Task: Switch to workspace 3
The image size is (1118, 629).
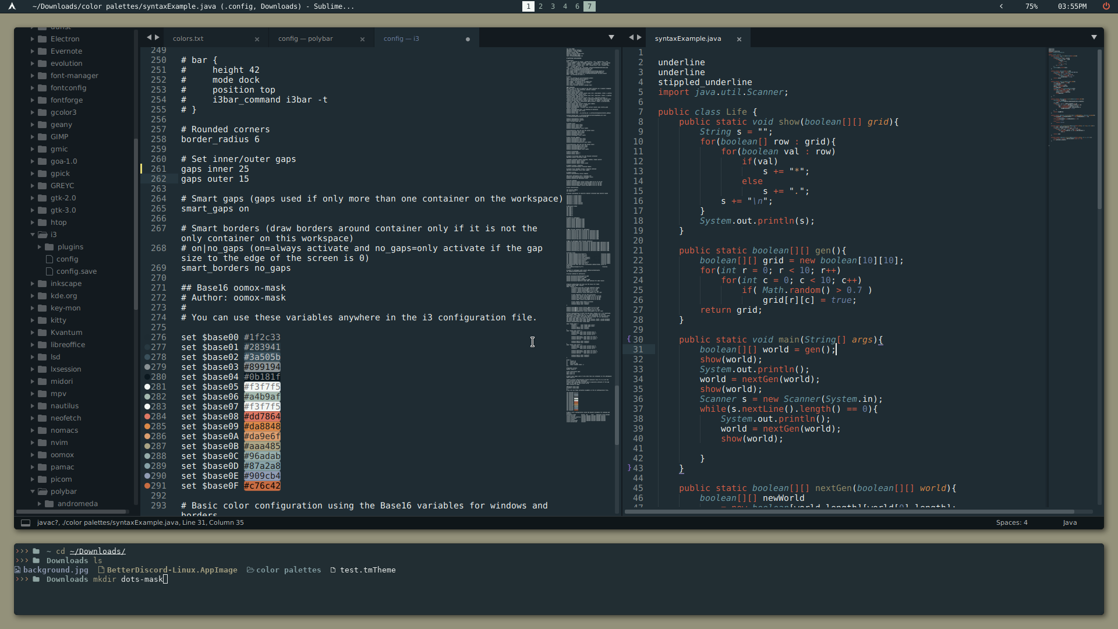Action: (x=553, y=6)
